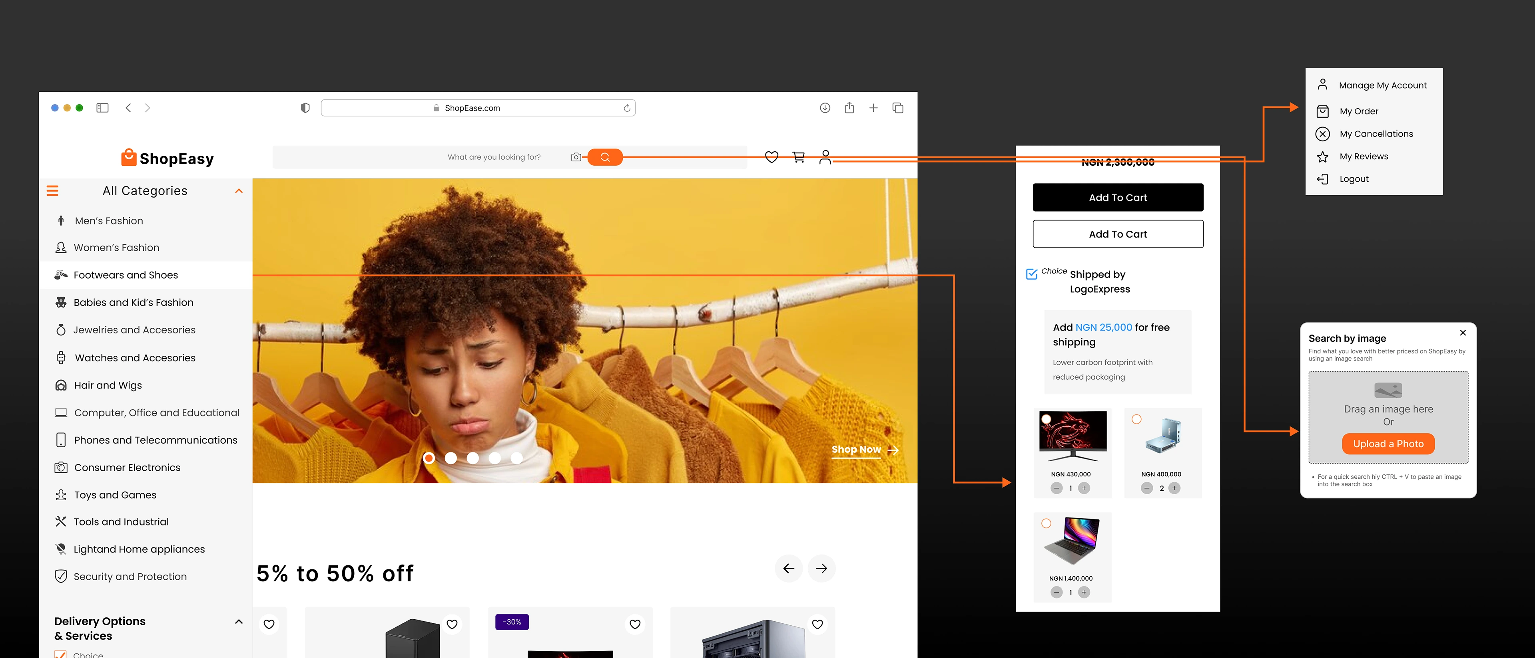
Task: Click the Upload a Photo button
Action: (1388, 444)
